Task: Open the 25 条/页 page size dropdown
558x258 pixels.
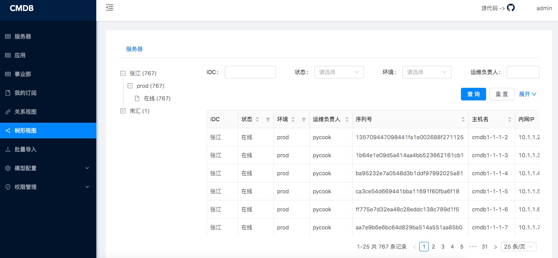Action: [518, 247]
